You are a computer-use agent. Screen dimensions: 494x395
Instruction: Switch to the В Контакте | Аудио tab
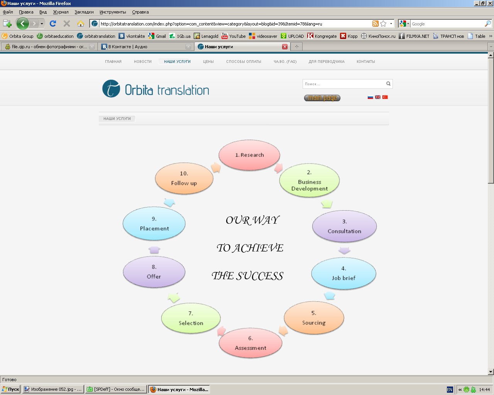[x=146, y=47]
